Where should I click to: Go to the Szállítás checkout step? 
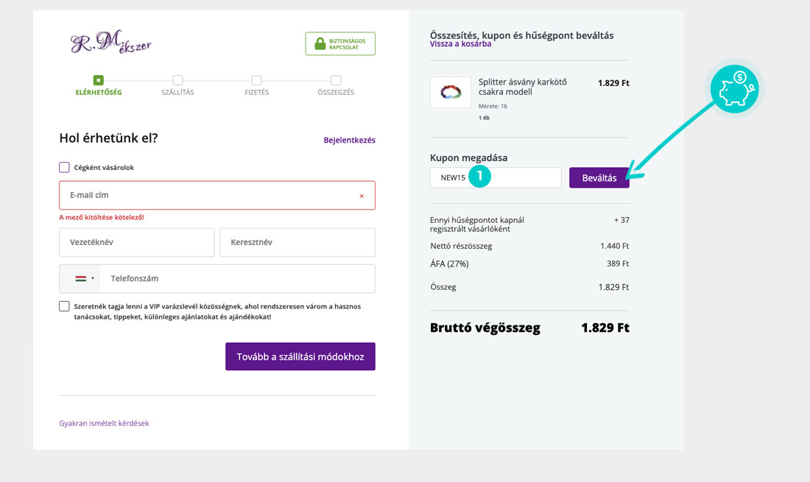(177, 85)
